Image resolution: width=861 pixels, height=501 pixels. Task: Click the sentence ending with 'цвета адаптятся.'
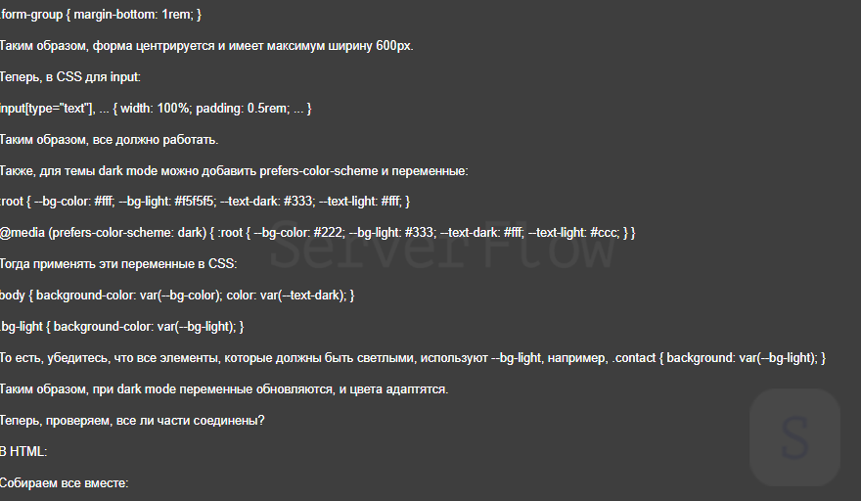[224, 389]
